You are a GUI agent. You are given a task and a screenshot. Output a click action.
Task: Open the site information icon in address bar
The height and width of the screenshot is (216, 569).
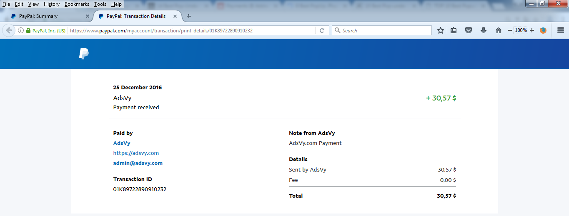21,30
